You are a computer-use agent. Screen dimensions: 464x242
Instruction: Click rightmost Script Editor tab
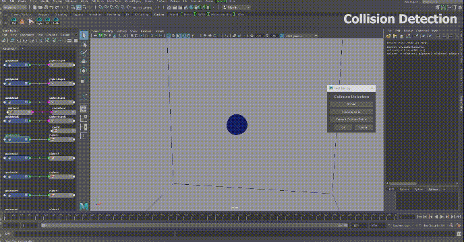tap(433, 189)
